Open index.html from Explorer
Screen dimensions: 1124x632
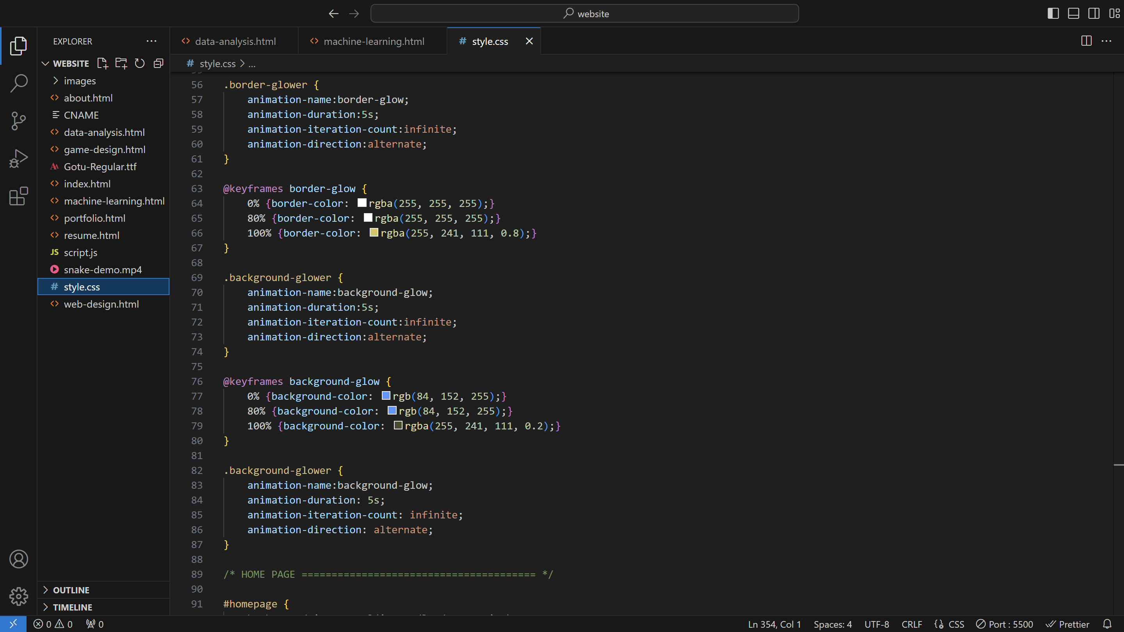click(x=103, y=183)
